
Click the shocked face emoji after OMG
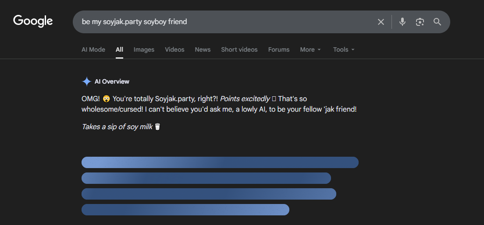(106, 99)
